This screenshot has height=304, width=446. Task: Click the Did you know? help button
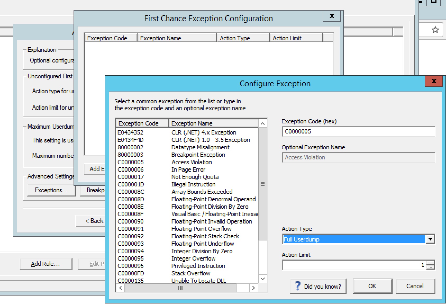point(318,286)
